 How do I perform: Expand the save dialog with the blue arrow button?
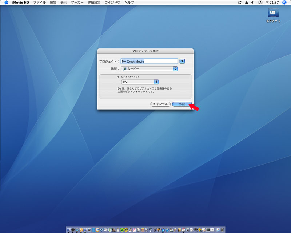click(x=183, y=62)
